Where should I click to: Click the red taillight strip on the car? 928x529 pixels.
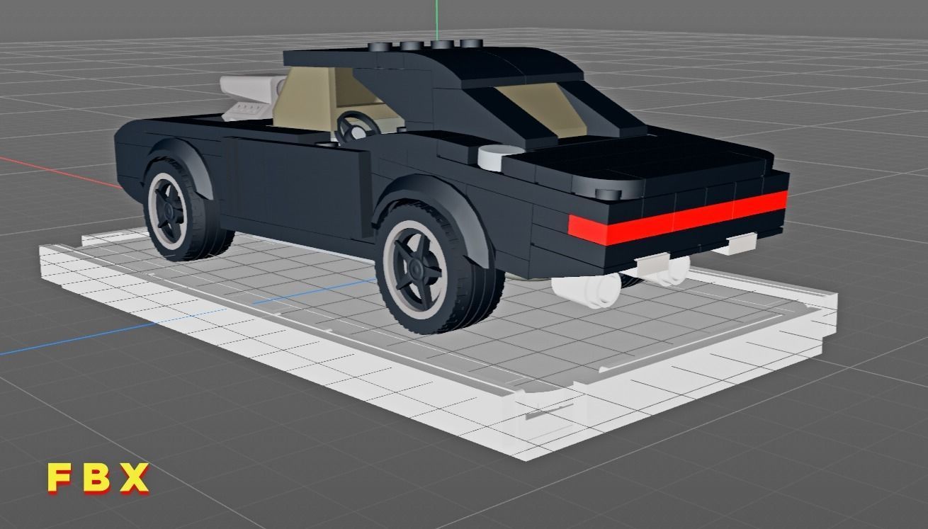[677, 217]
